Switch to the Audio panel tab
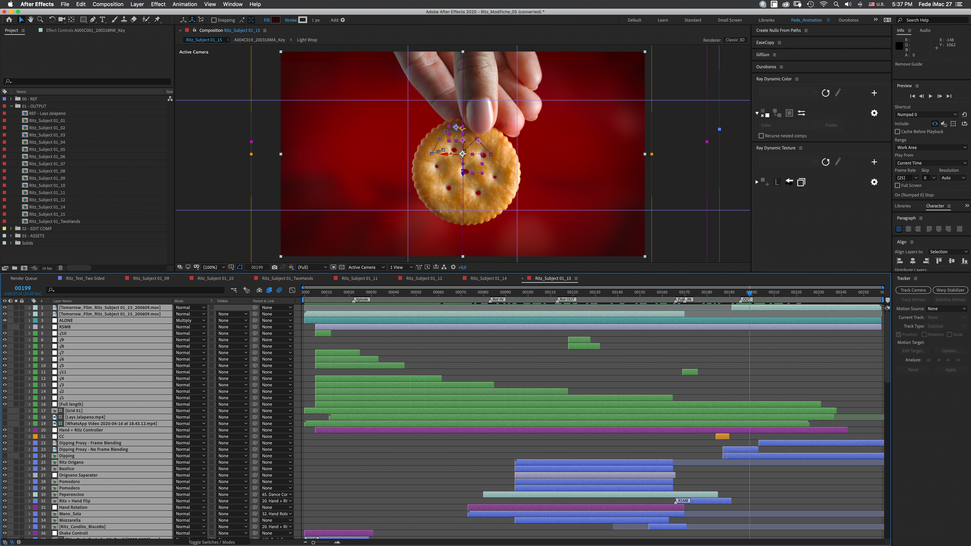This screenshot has width=971, height=546. click(925, 30)
